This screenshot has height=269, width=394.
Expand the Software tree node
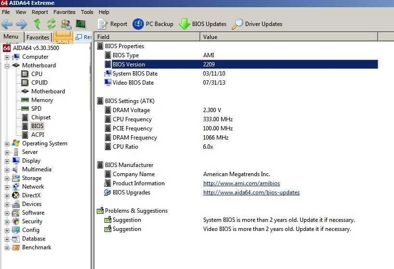tap(7, 213)
